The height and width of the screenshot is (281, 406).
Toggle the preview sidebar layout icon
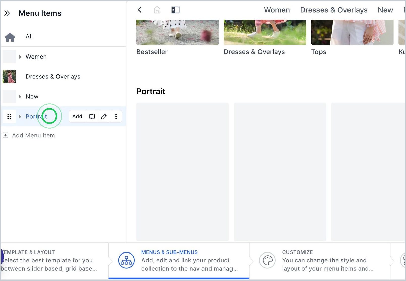pyautogui.click(x=176, y=10)
